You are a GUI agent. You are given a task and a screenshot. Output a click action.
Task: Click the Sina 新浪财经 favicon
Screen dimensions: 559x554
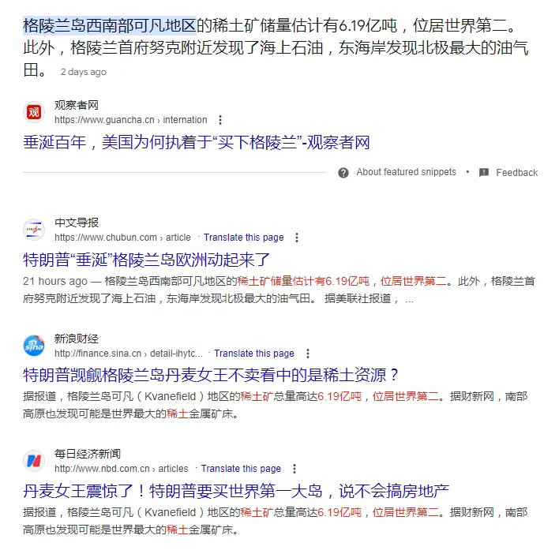click(x=34, y=345)
